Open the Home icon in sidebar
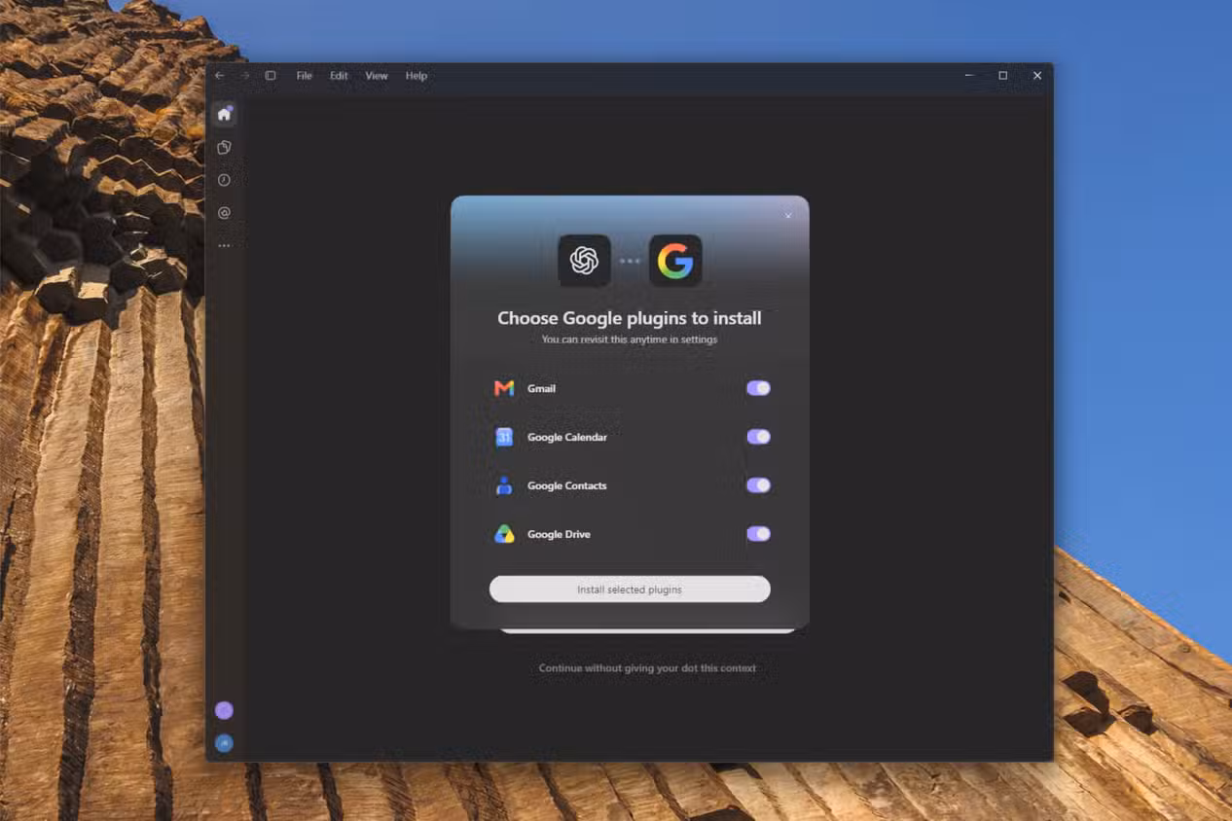Image resolution: width=1232 pixels, height=821 pixels. [224, 115]
